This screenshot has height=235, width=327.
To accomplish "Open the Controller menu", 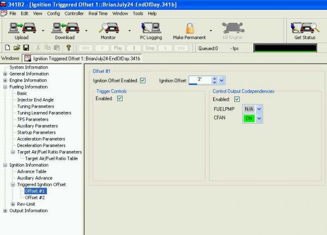I will click(74, 13).
